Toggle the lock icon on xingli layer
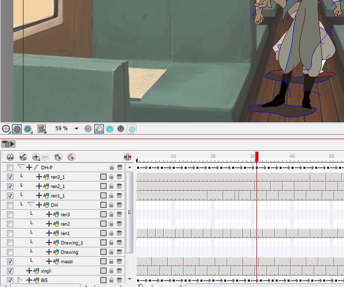 click(111, 271)
